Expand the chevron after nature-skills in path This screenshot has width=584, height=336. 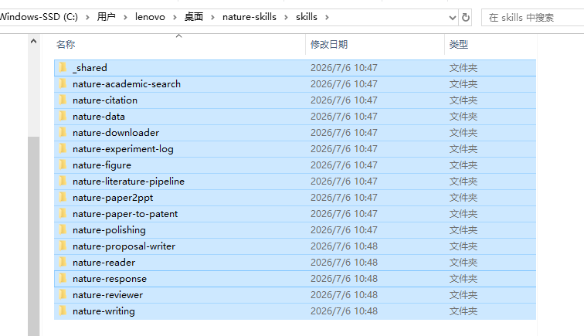pos(286,17)
